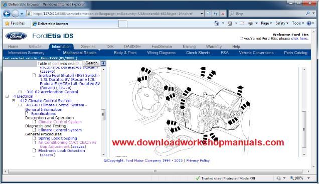Expand 310-02 Acceleration Control node
Screen dimensions: 319x184
(x=20, y=92)
